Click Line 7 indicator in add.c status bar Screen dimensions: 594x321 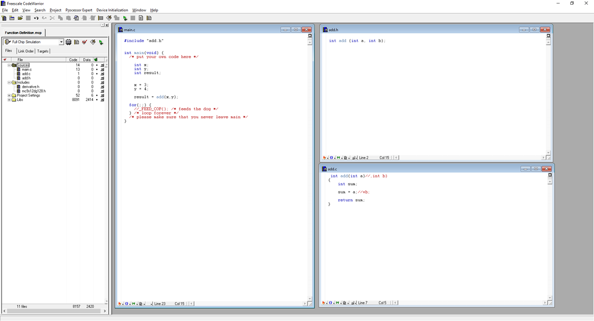363,303
